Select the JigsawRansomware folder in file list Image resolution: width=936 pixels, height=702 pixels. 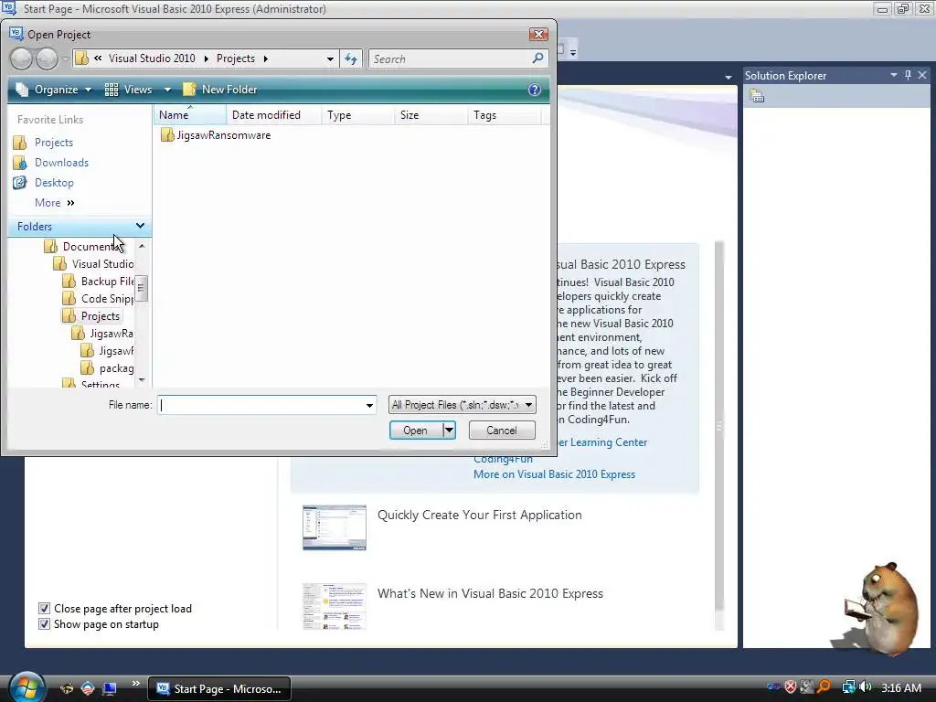(216, 135)
